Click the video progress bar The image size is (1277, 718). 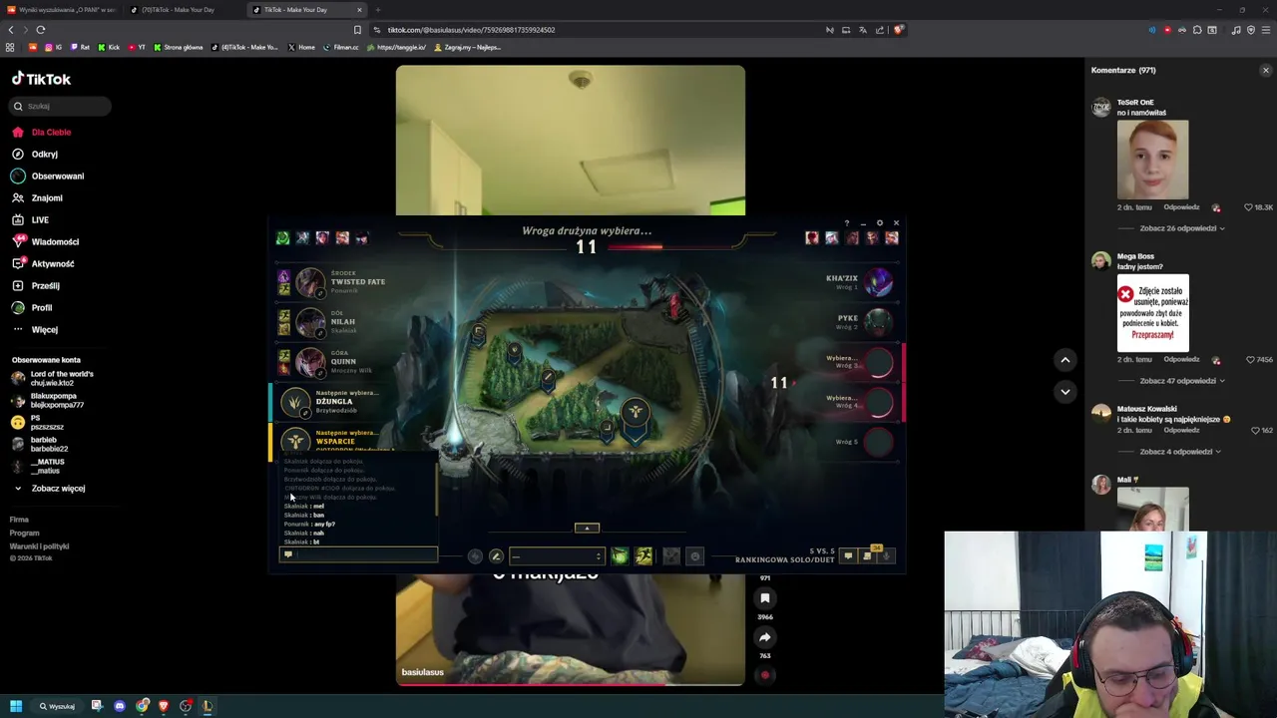click(570, 685)
